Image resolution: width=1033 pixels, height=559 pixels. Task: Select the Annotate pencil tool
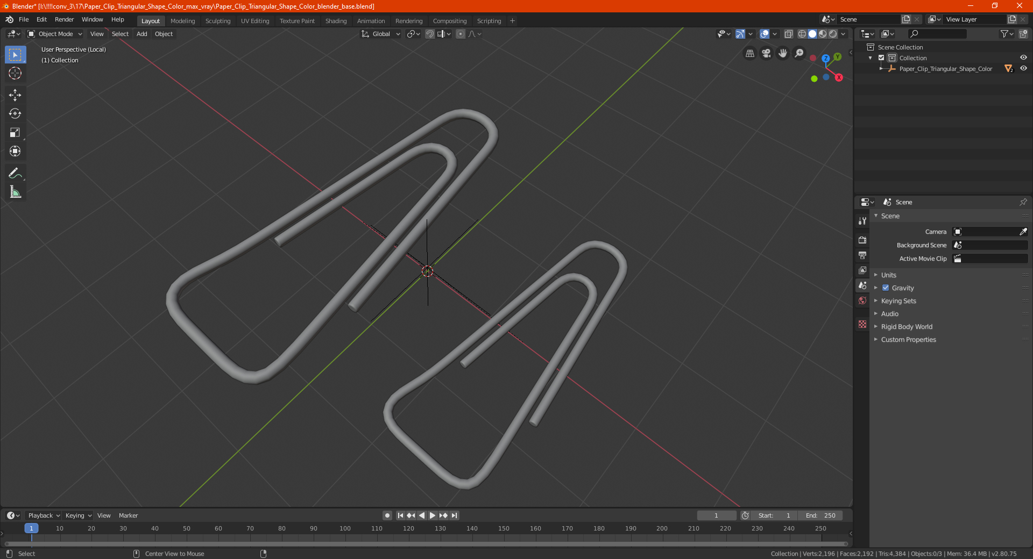(x=15, y=173)
